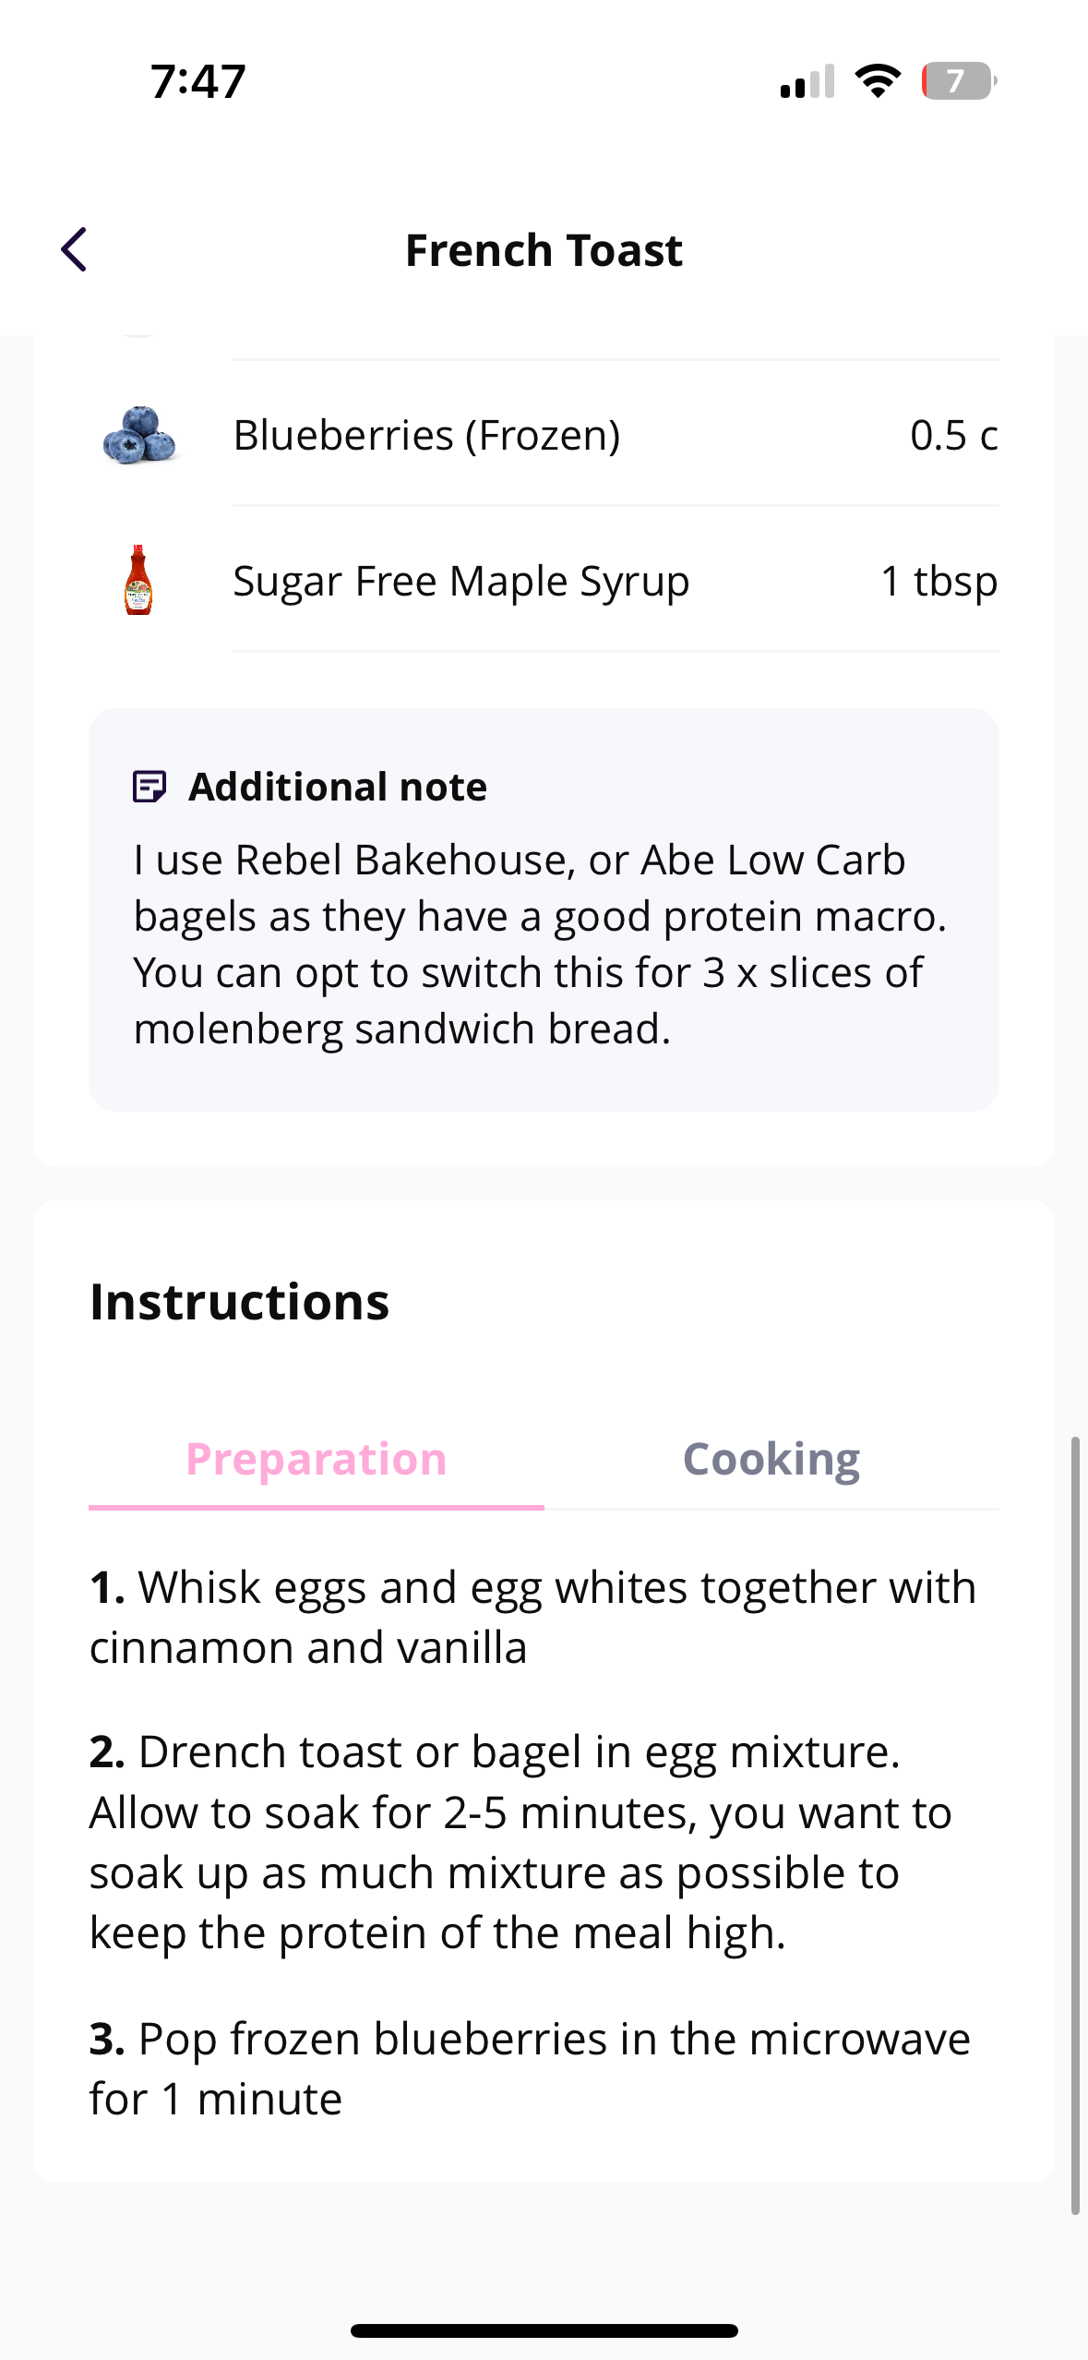Viewport: 1088px width, 2360px height.
Task: Select the Preparation tab
Action: 317,1459
